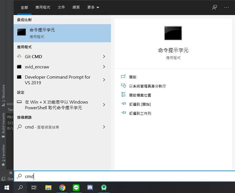Switch to the 網頁 search tab
Viewport: 235px width, 193px height.
coord(76,7)
